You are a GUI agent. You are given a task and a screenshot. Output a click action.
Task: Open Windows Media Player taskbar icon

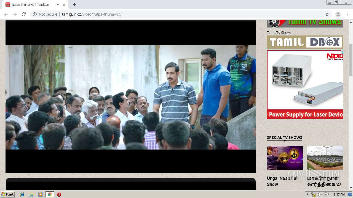(41, 194)
